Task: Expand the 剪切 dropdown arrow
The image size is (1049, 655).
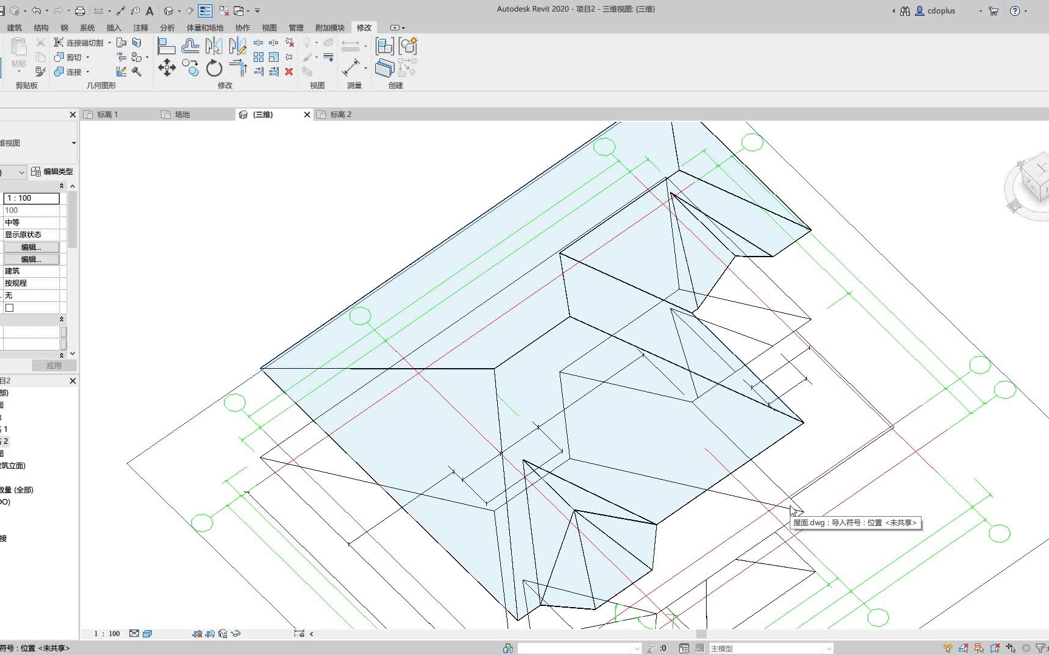Action: [x=87, y=57]
